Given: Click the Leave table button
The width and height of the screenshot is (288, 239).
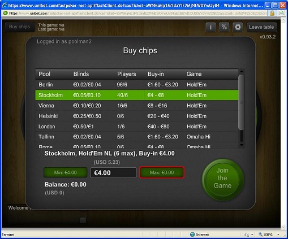Looking at the screenshot, I should tap(261, 27).
